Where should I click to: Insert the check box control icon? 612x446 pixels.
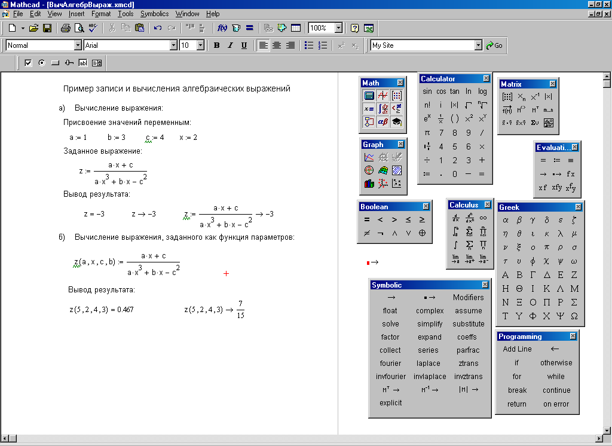(x=28, y=63)
